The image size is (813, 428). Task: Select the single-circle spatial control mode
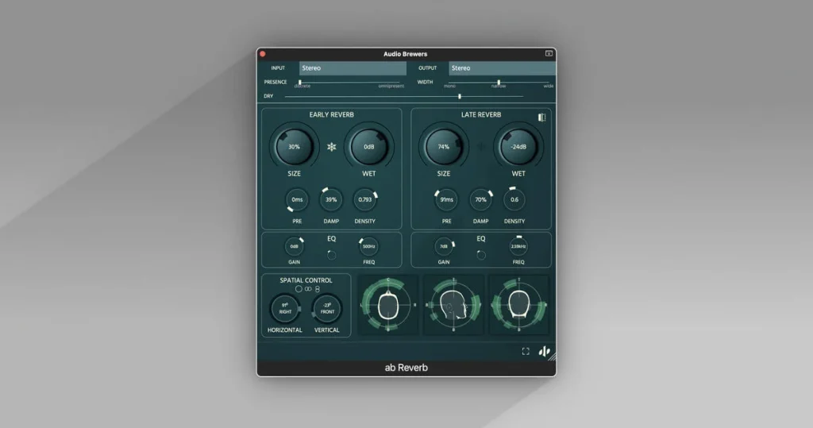coord(299,289)
